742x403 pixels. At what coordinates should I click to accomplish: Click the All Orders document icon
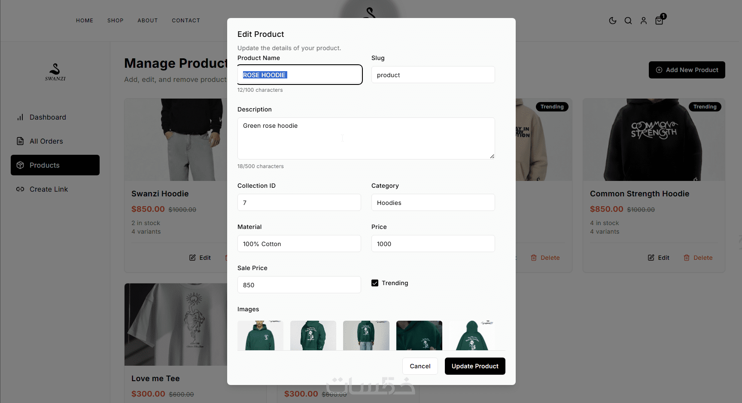[20, 141]
